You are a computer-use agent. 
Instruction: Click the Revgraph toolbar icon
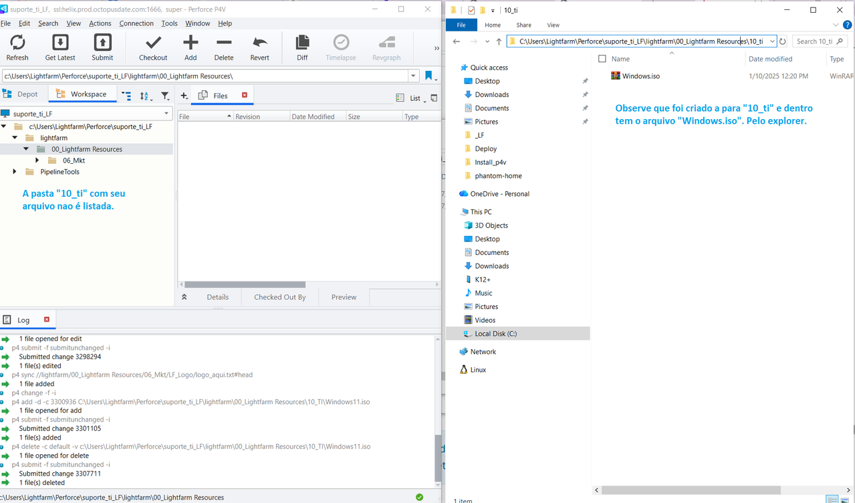pyautogui.click(x=386, y=43)
